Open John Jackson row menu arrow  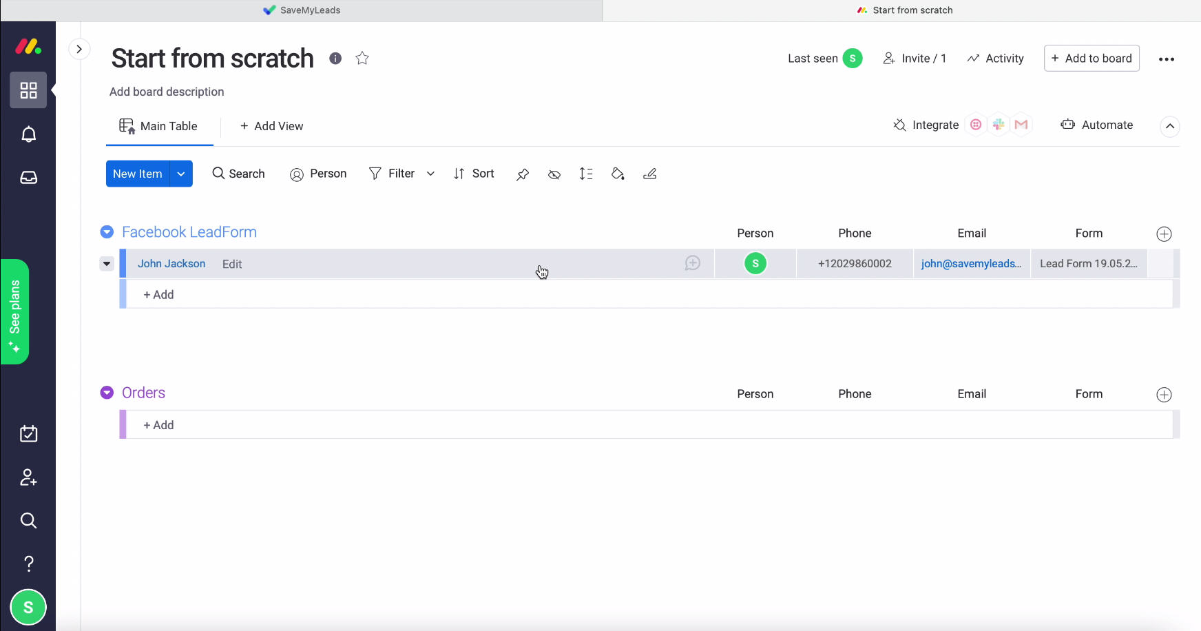tap(107, 264)
